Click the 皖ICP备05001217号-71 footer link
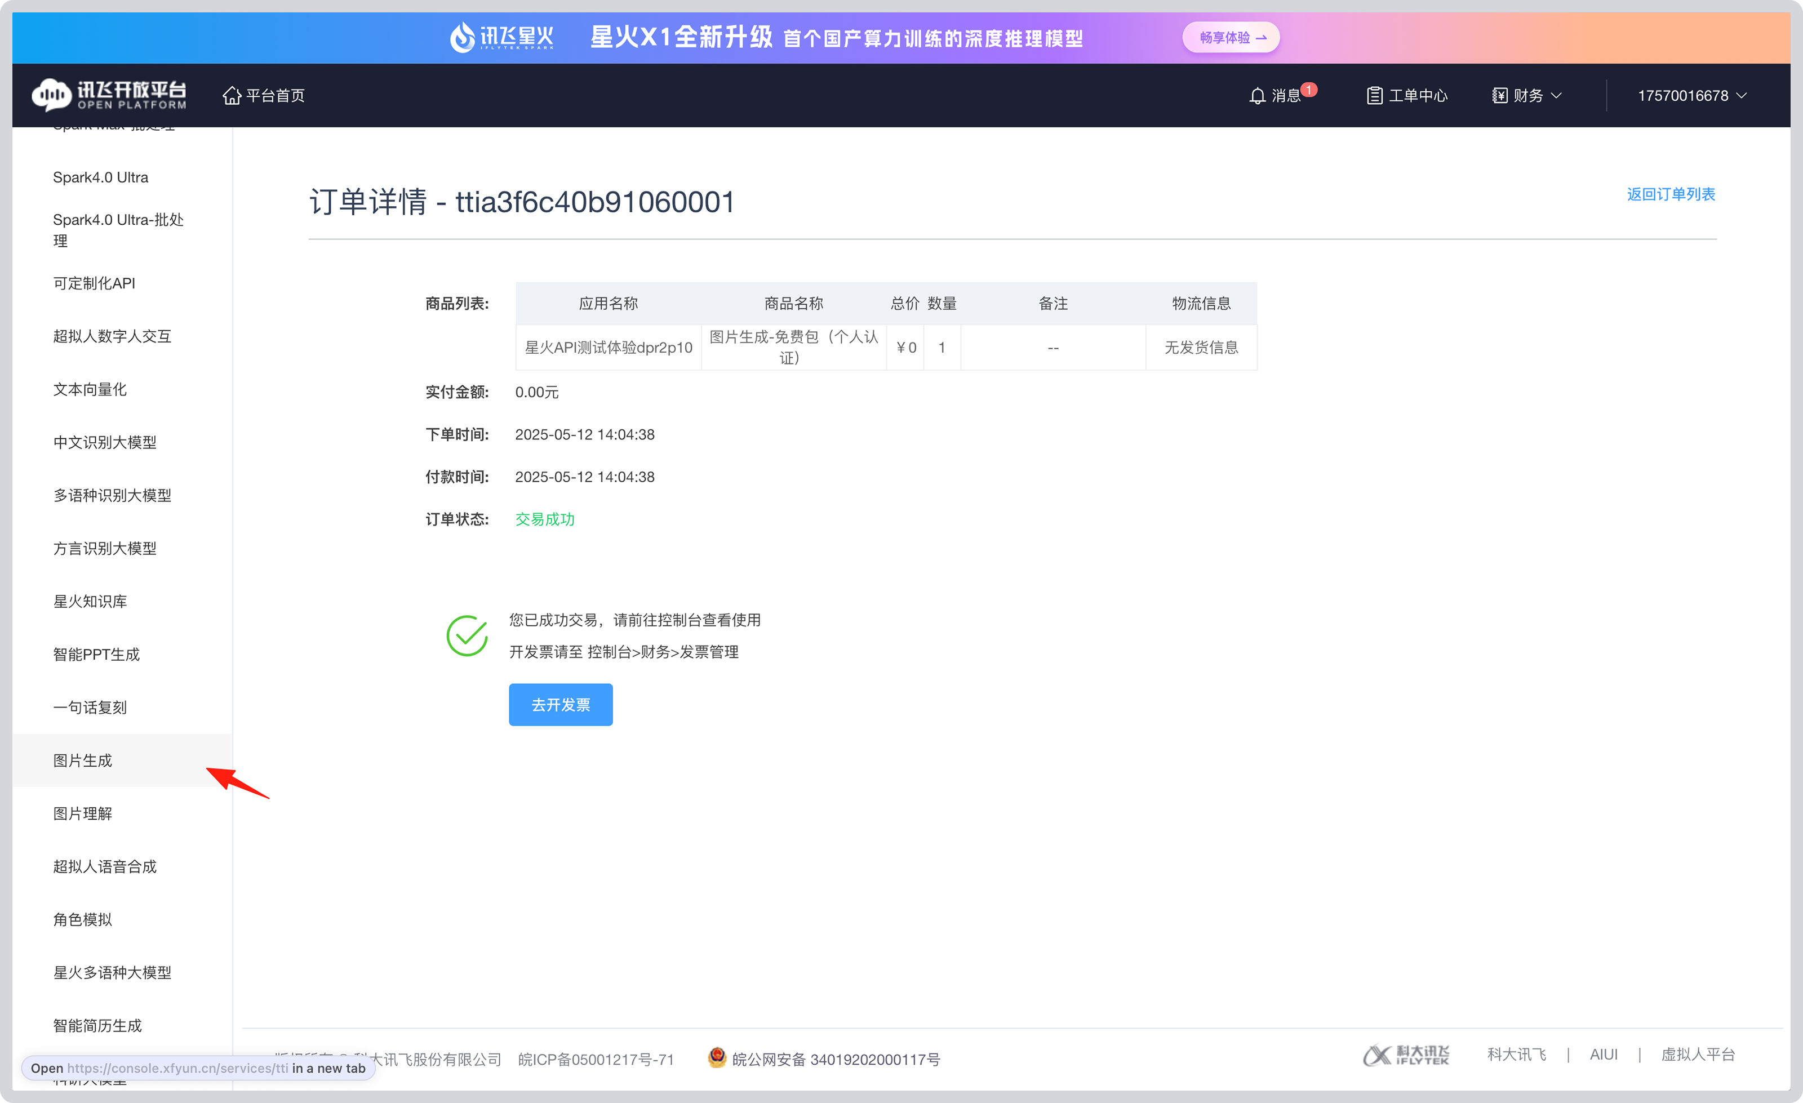The width and height of the screenshot is (1803, 1103). tap(596, 1059)
